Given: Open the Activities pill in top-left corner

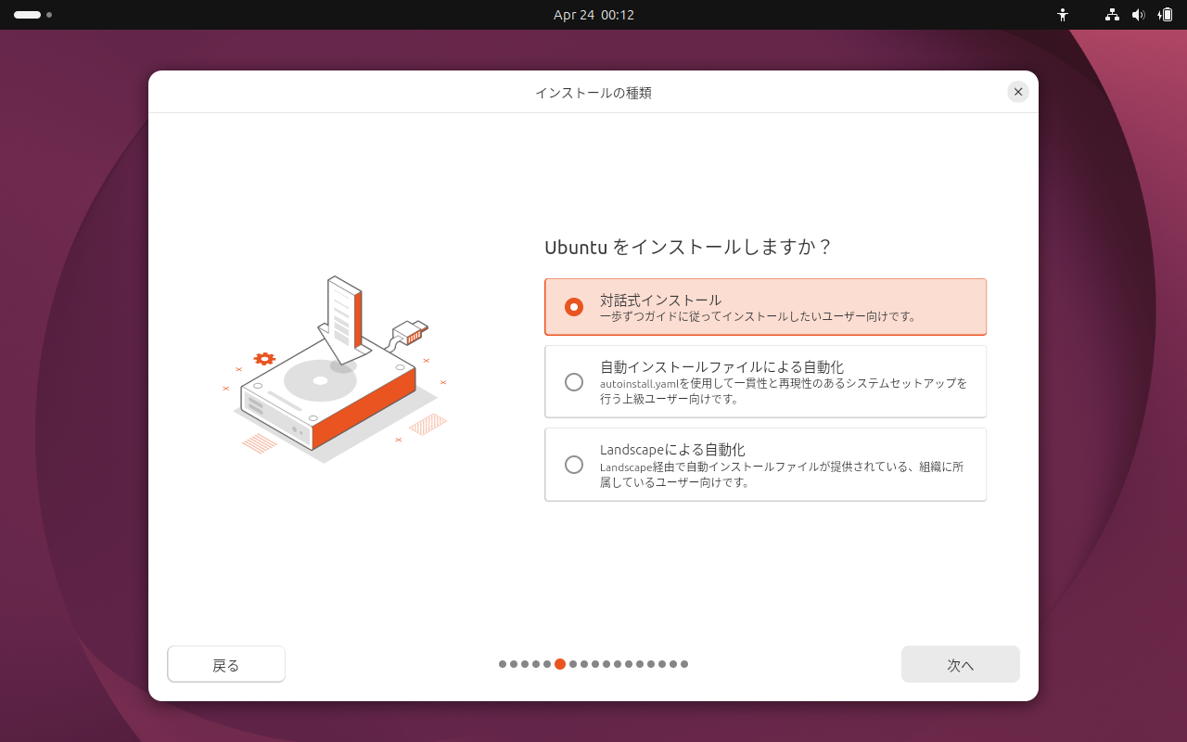Looking at the screenshot, I should point(25,15).
